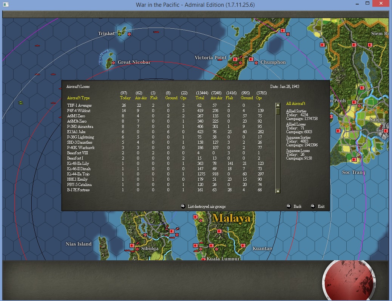Select the B-17E Fortress row
Viewport: 392px width, 301px height.
pyautogui.click(x=165, y=190)
